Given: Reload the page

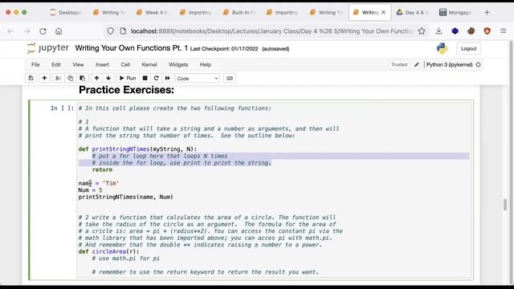Looking at the screenshot, I should pyautogui.click(x=43, y=31).
